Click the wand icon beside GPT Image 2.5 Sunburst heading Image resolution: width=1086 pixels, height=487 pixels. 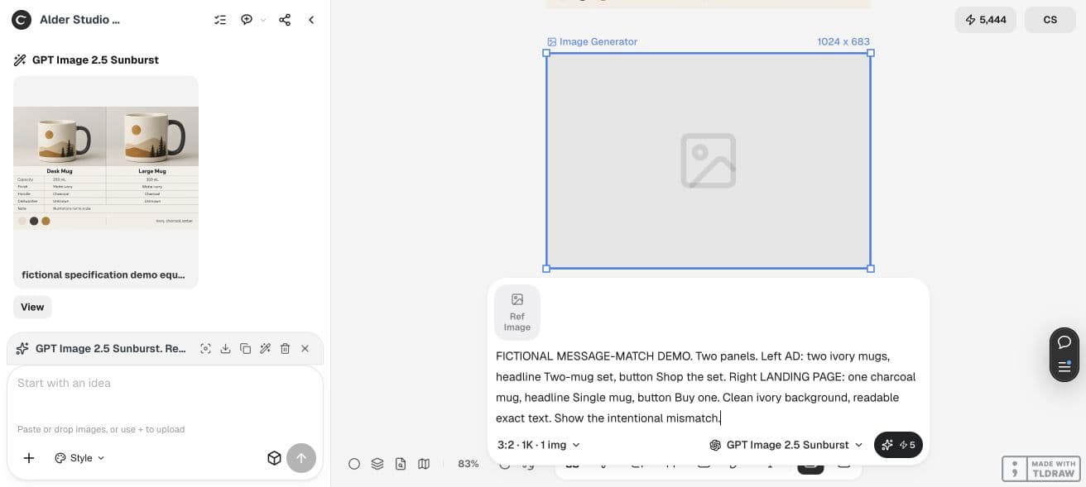20,60
